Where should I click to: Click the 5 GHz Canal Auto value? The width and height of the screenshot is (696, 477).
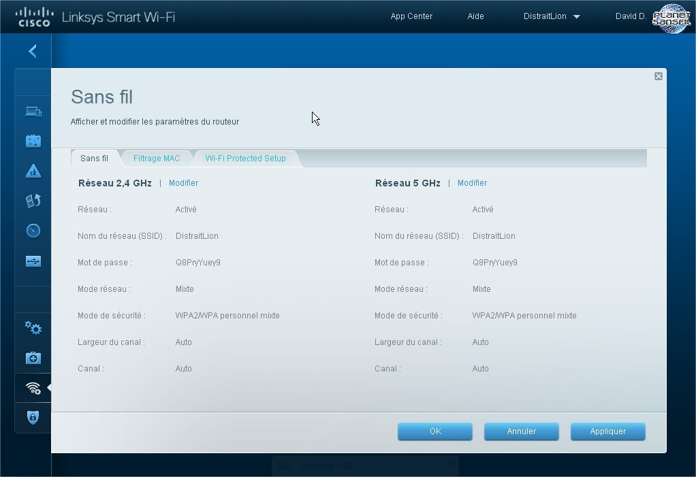pos(481,369)
